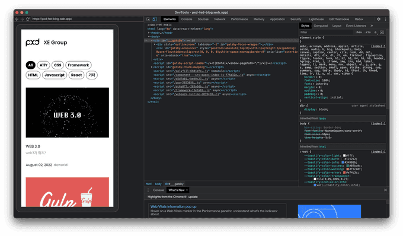
Task: Open the Event Listeners pane tab
Action: pos(356,25)
